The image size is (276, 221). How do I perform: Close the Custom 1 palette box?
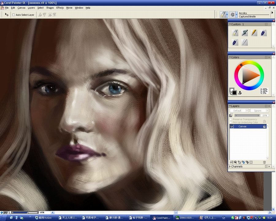pyautogui.click(x=266, y=24)
